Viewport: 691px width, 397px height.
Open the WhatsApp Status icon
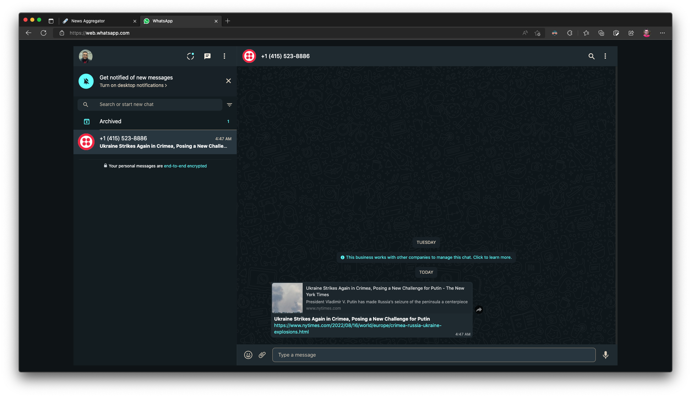click(190, 56)
